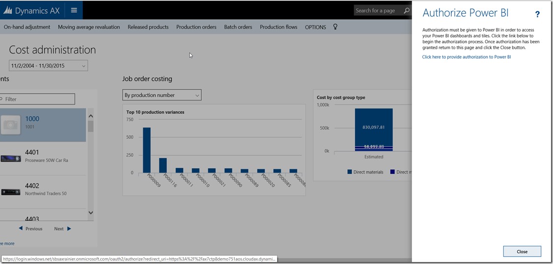Image resolution: width=553 pixels, height=264 pixels.
Task: Select product 4401 thumbnail image
Action: point(11,158)
